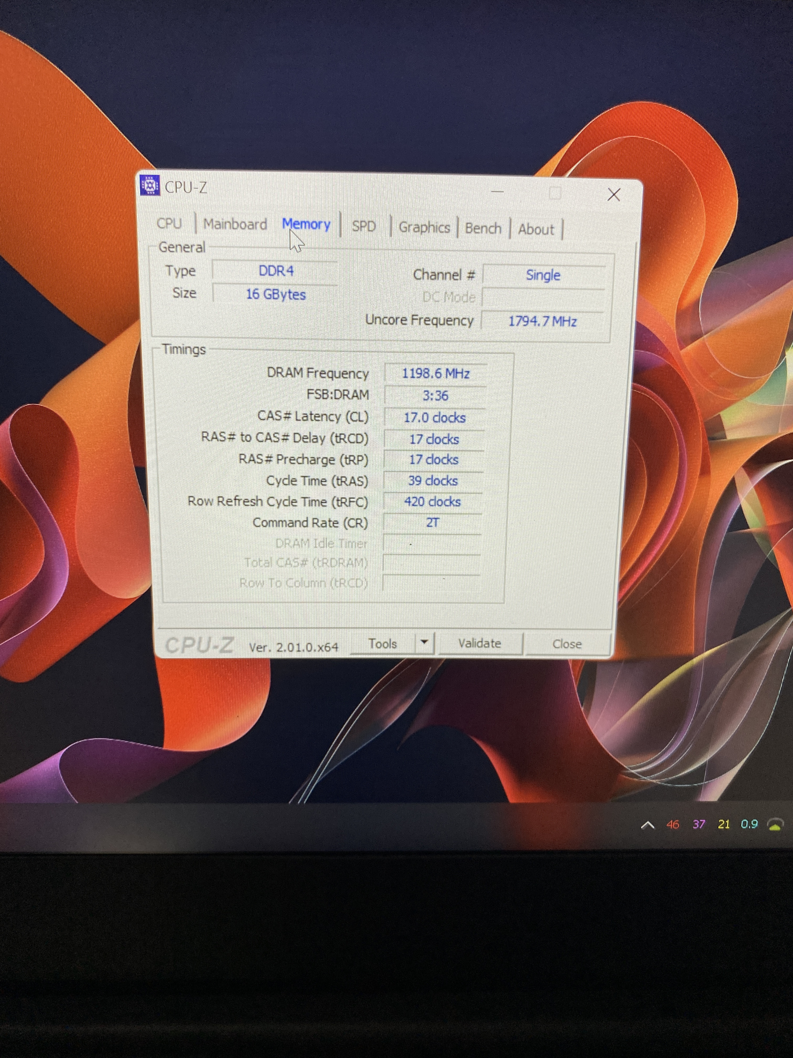Click the cyan 0.9 tray indicator
Image resolution: width=793 pixels, height=1058 pixels.
coord(749,824)
